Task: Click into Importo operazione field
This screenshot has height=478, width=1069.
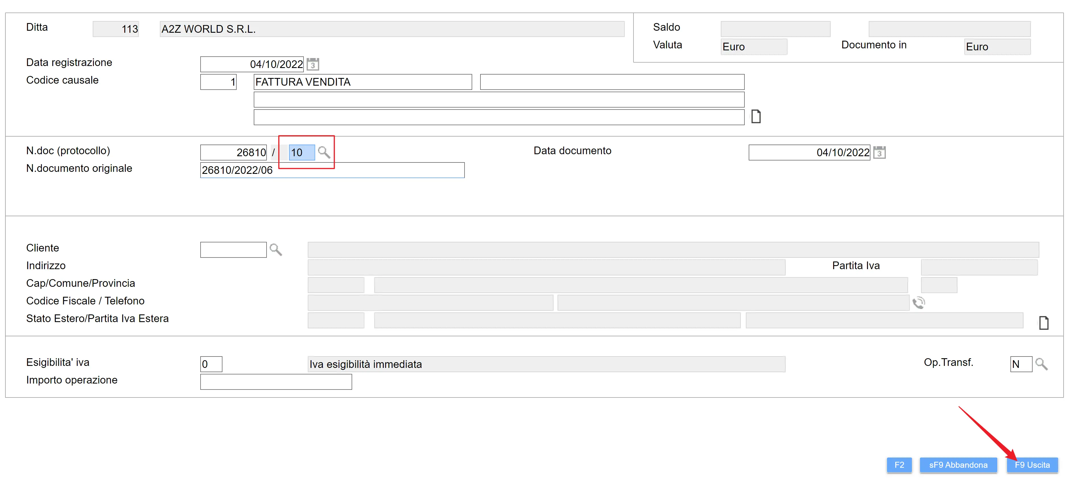Action: pos(276,382)
